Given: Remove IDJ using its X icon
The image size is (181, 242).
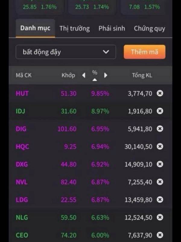Looking at the screenshot, I should pos(160,111).
